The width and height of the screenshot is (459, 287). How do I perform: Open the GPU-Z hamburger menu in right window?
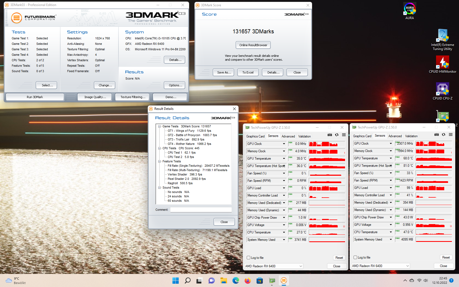[451, 134]
